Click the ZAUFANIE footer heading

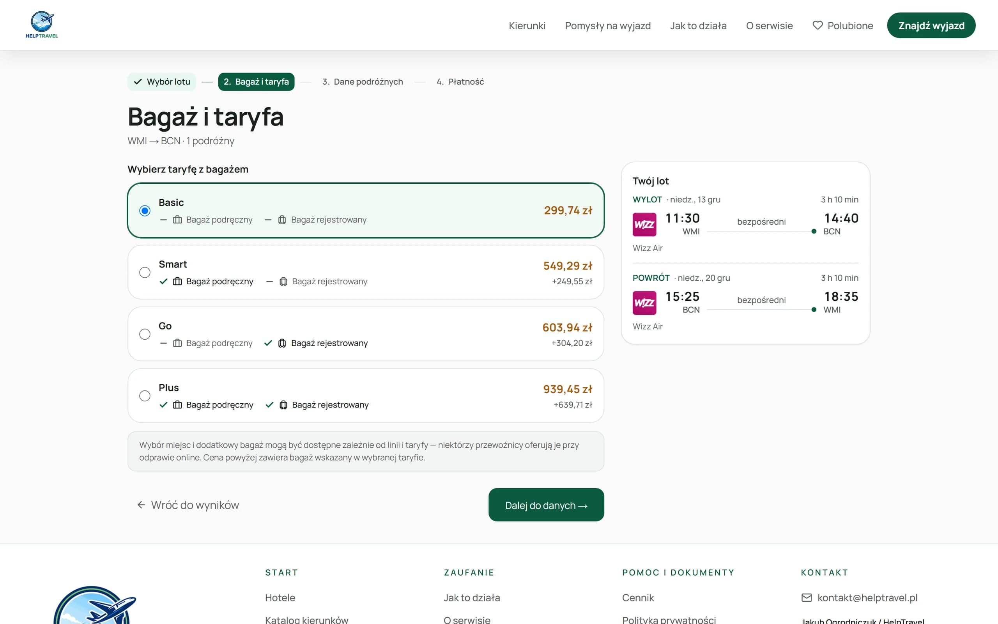click(x=469, y=573)
